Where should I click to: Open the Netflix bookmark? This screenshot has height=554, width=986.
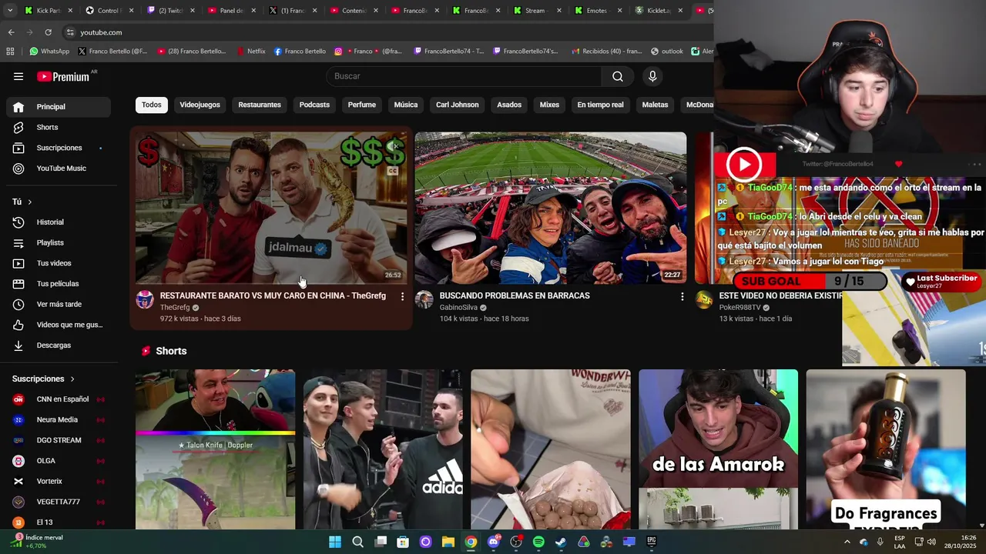[250, 52]
